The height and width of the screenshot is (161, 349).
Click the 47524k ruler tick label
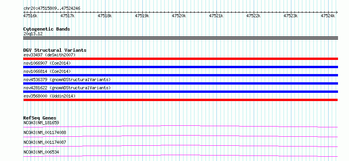coord(328,16)
